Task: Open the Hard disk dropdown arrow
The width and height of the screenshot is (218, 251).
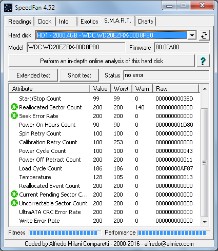Action: (192, 35)
